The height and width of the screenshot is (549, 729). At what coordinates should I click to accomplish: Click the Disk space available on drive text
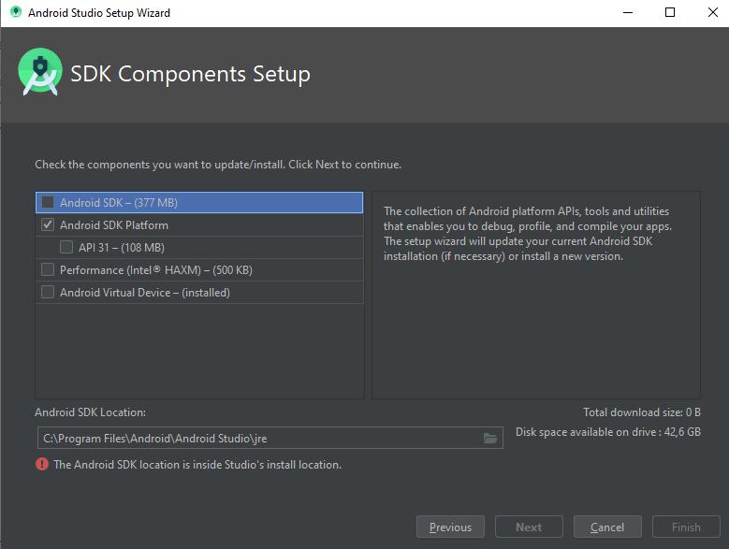pos(608,432)
